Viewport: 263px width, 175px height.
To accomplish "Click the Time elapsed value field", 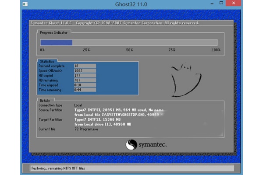I will point(85,85).
